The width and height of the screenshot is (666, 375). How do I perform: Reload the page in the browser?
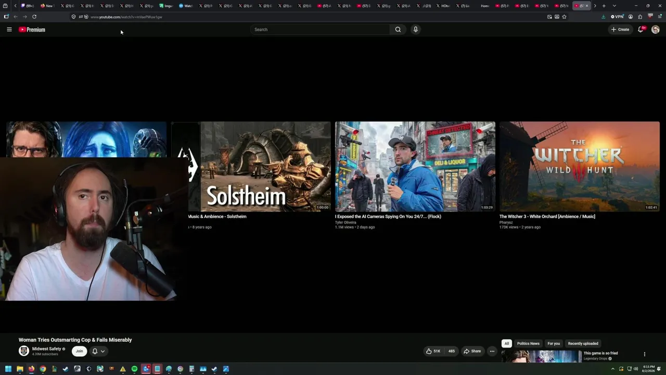34,17
